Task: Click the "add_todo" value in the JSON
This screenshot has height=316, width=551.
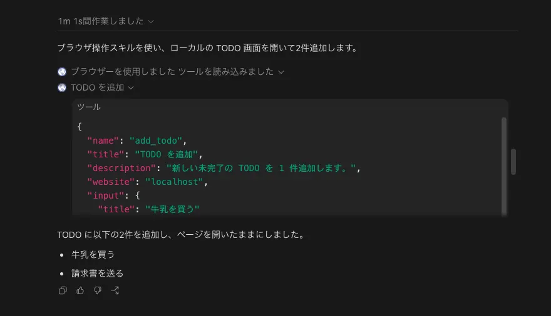Action: tap(156, 141)
